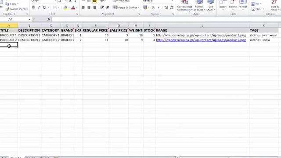Increase decimal places
Image resolution: width=281 pixels, height=158 pixels.
coord(166,7)
